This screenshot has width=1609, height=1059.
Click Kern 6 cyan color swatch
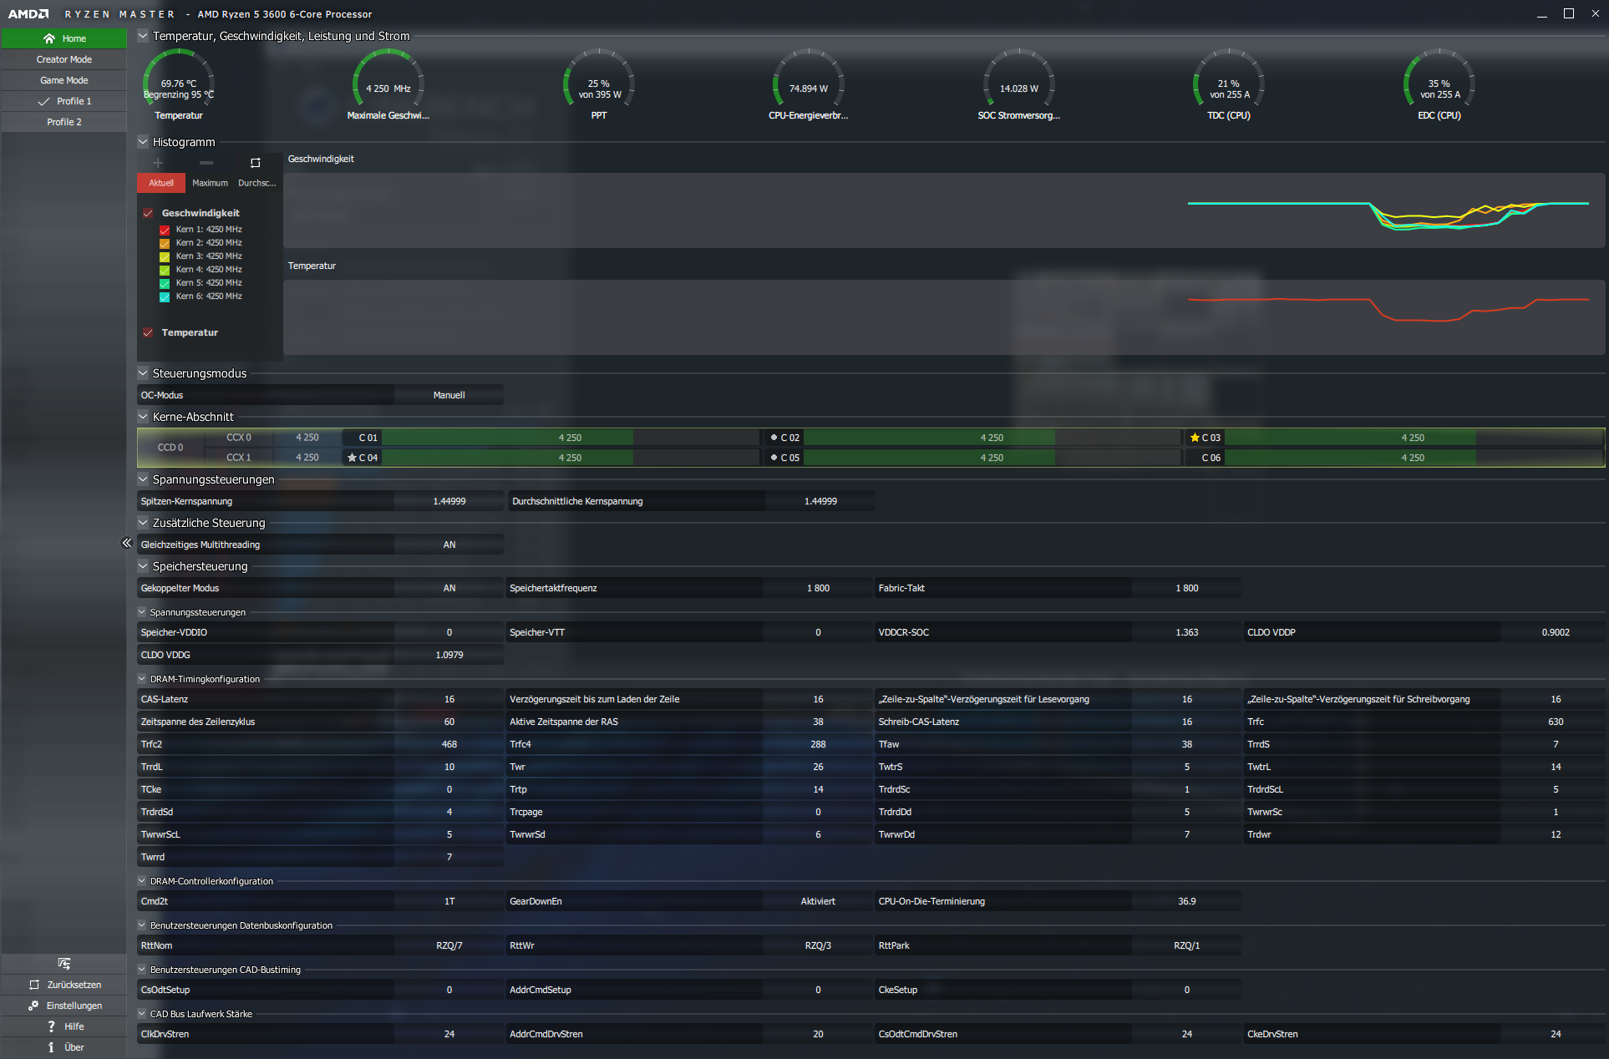pyautogui.click(x=165, y=296)
